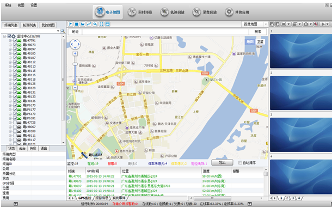Open the 电子地图 electronic map module
The image size is (332, 207).
108,12
